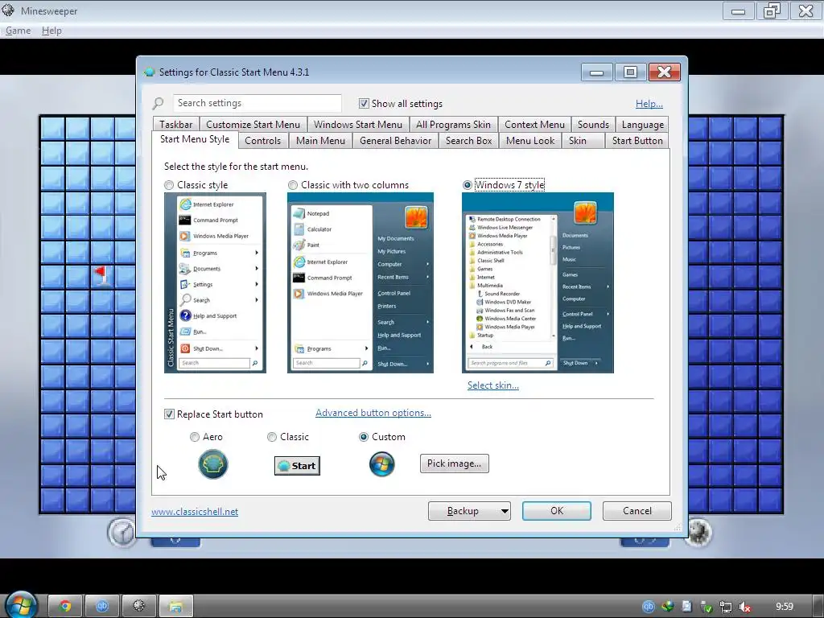This screenshot has height=618, width=824.
Task: Switch to the Menu Look tab
Action: pos(530,141)
